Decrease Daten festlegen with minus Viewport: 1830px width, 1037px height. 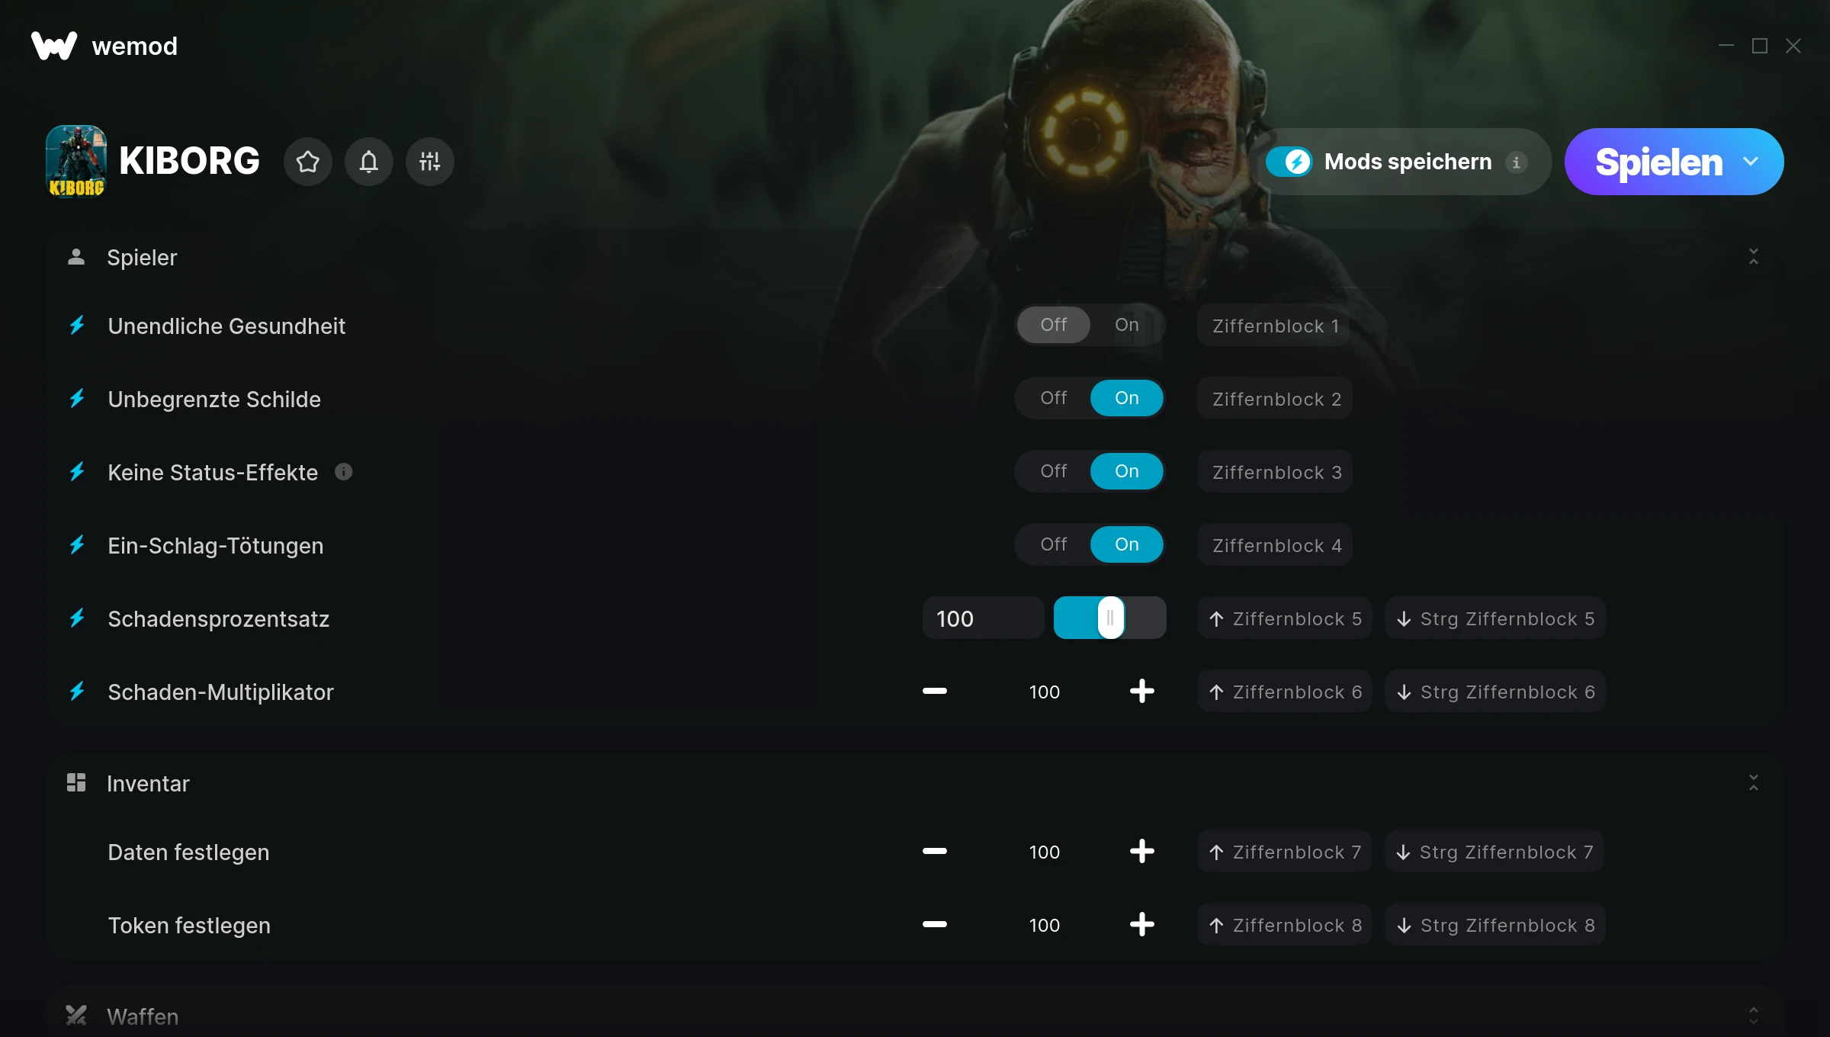935,851
